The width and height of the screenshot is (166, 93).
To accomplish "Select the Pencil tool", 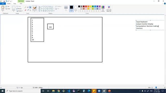I will click(25, 7).
